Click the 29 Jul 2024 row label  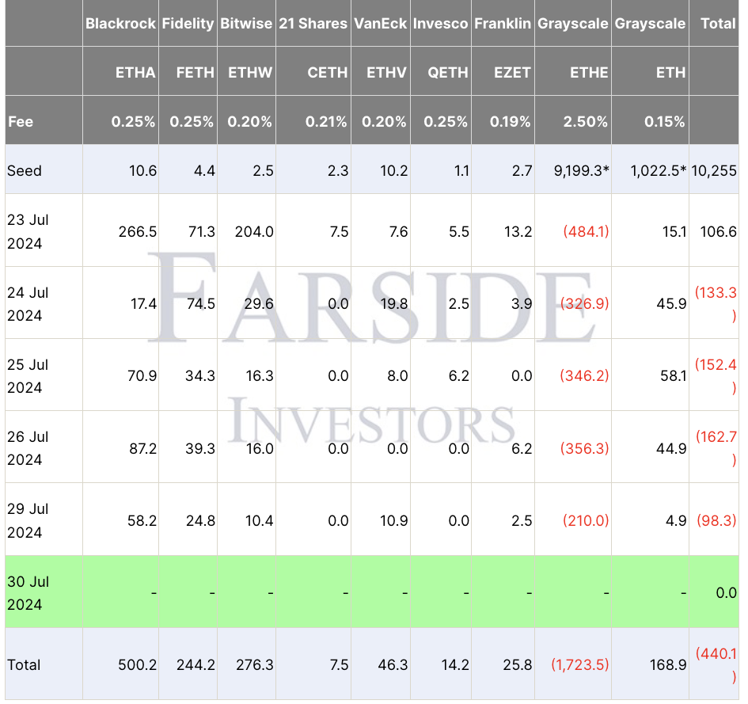[x=28, y=520]
